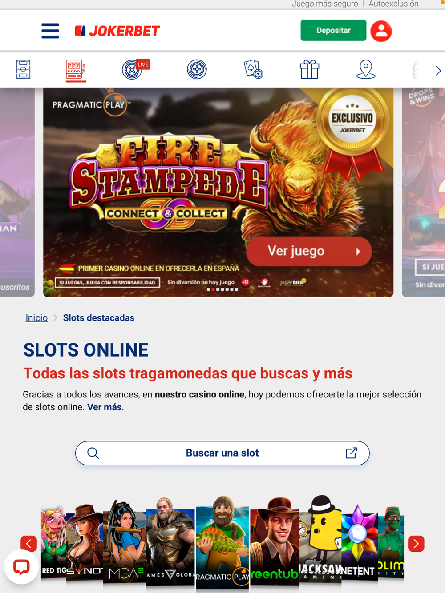Click the Ver juego banner button

click(x=309, y=251)
